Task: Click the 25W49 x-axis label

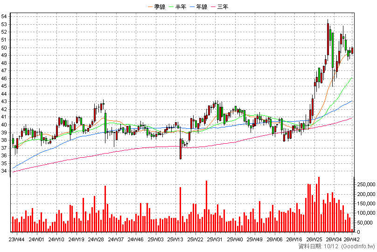Action: (255, 239)
